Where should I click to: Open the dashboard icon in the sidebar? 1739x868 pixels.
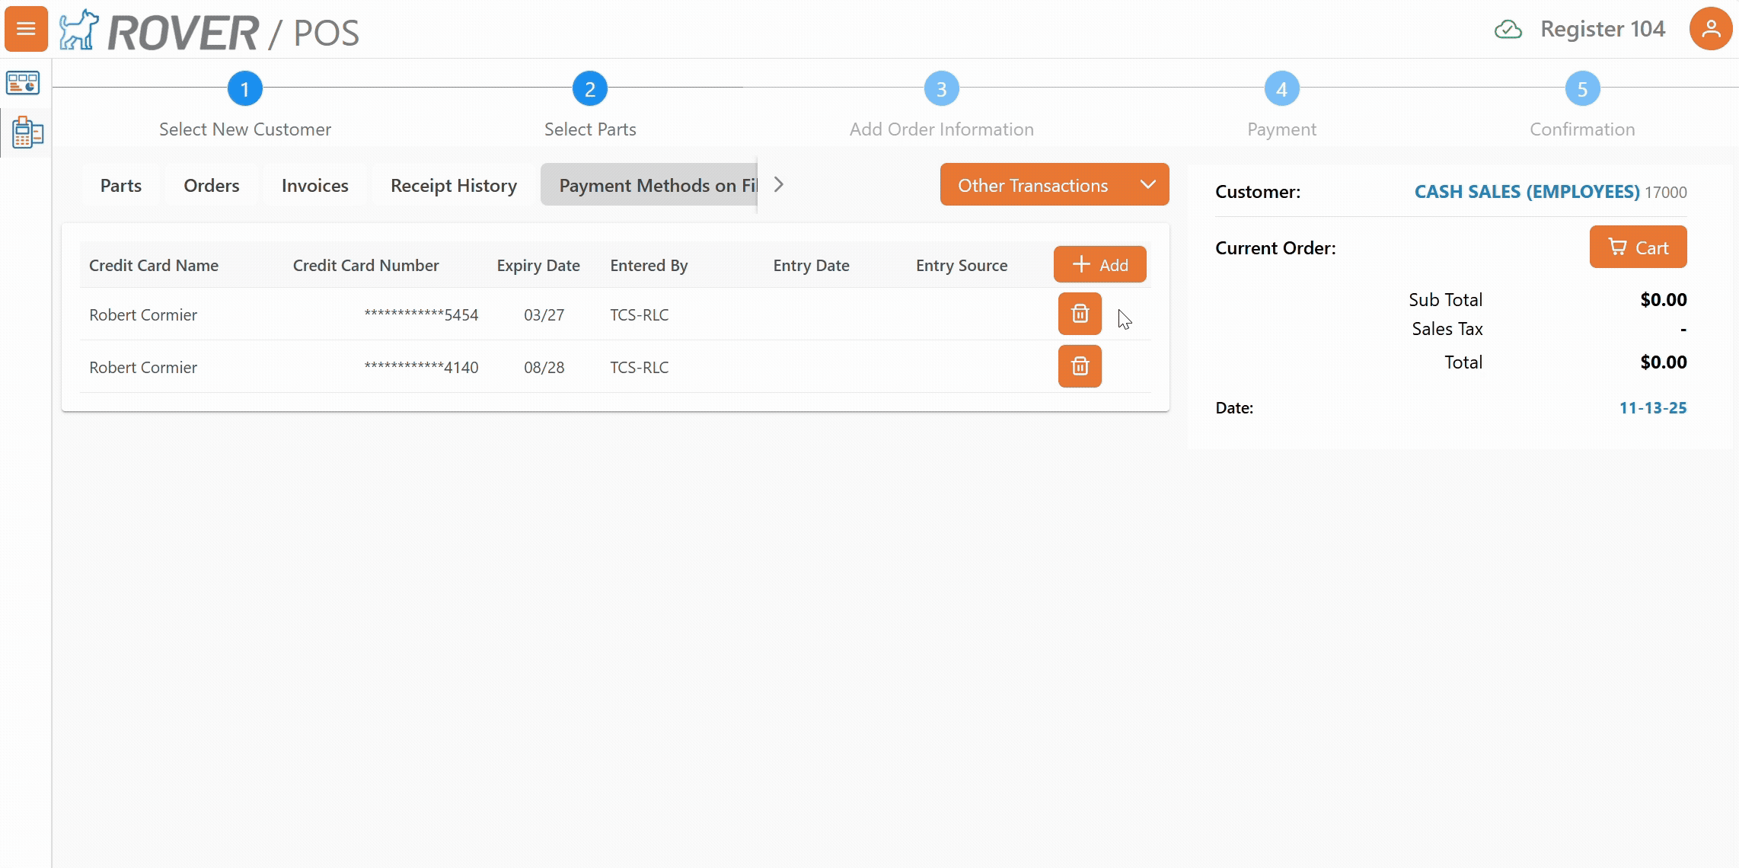(24, 83)
